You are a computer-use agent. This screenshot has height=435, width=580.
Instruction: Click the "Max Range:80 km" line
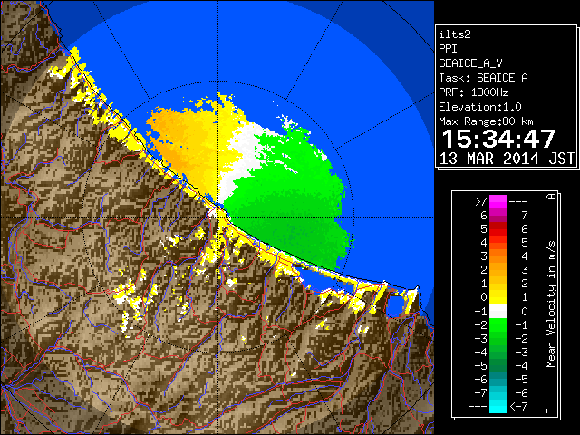486,121
